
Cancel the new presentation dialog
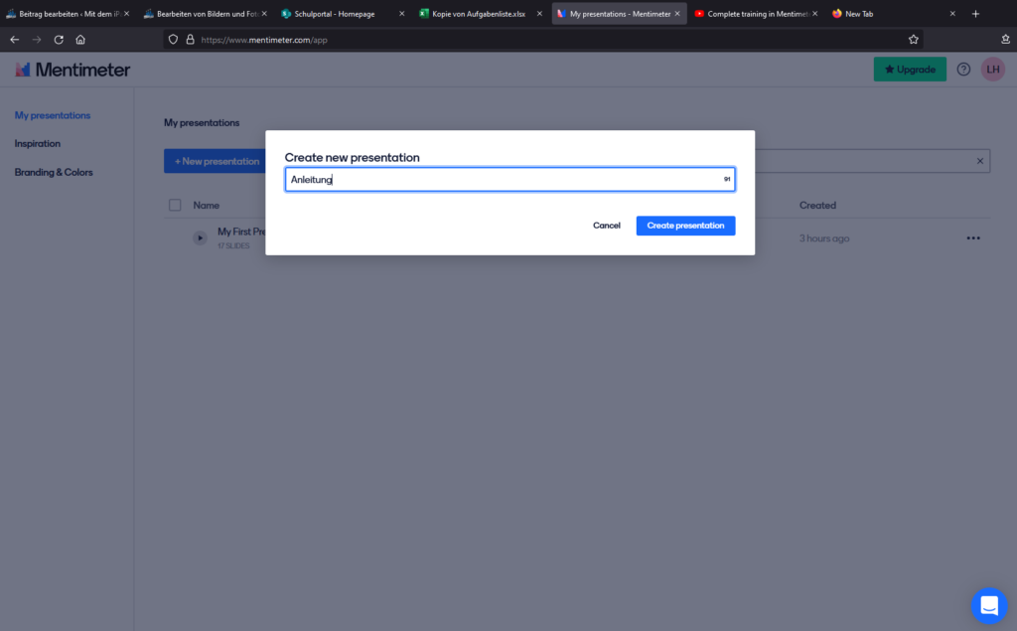(606, 226)
